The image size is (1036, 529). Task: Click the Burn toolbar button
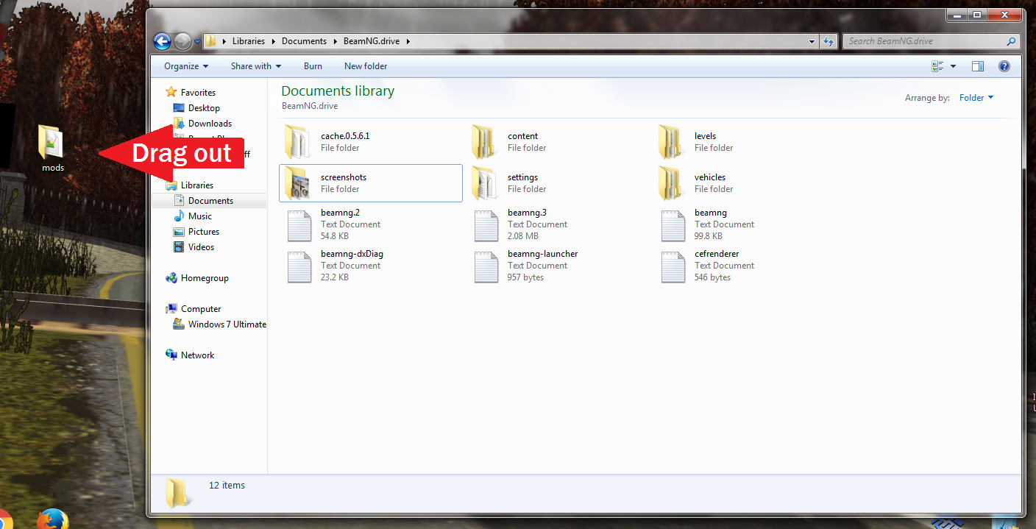[313, 66]
